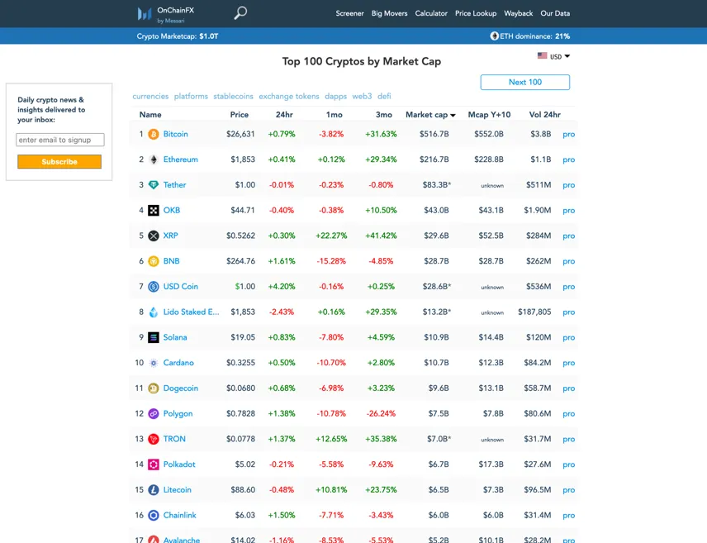The image size is (707, 543).
Task: Open the Bitcoin name link
Action: coord(175,134)
